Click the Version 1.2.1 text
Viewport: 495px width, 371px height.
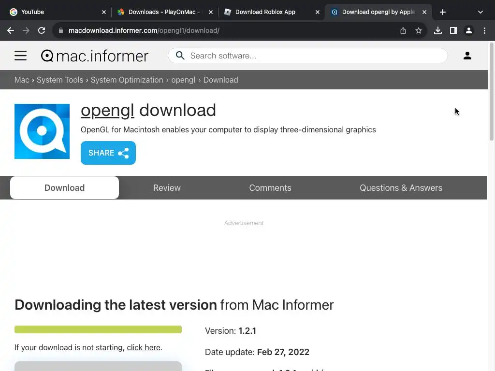click(x=231, y=330)
